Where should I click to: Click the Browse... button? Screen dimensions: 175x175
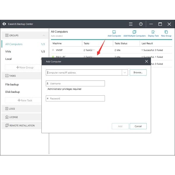point(138,73)
